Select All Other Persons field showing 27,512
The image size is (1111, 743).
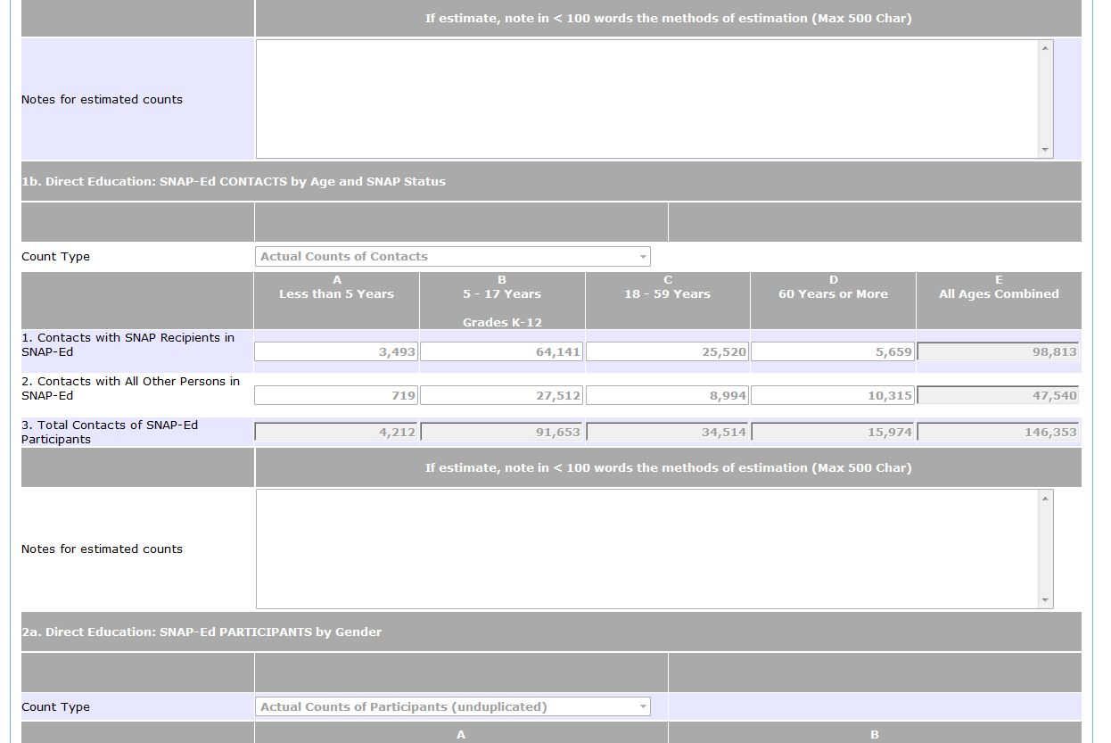pyautogui.click(x=501, y=396)
